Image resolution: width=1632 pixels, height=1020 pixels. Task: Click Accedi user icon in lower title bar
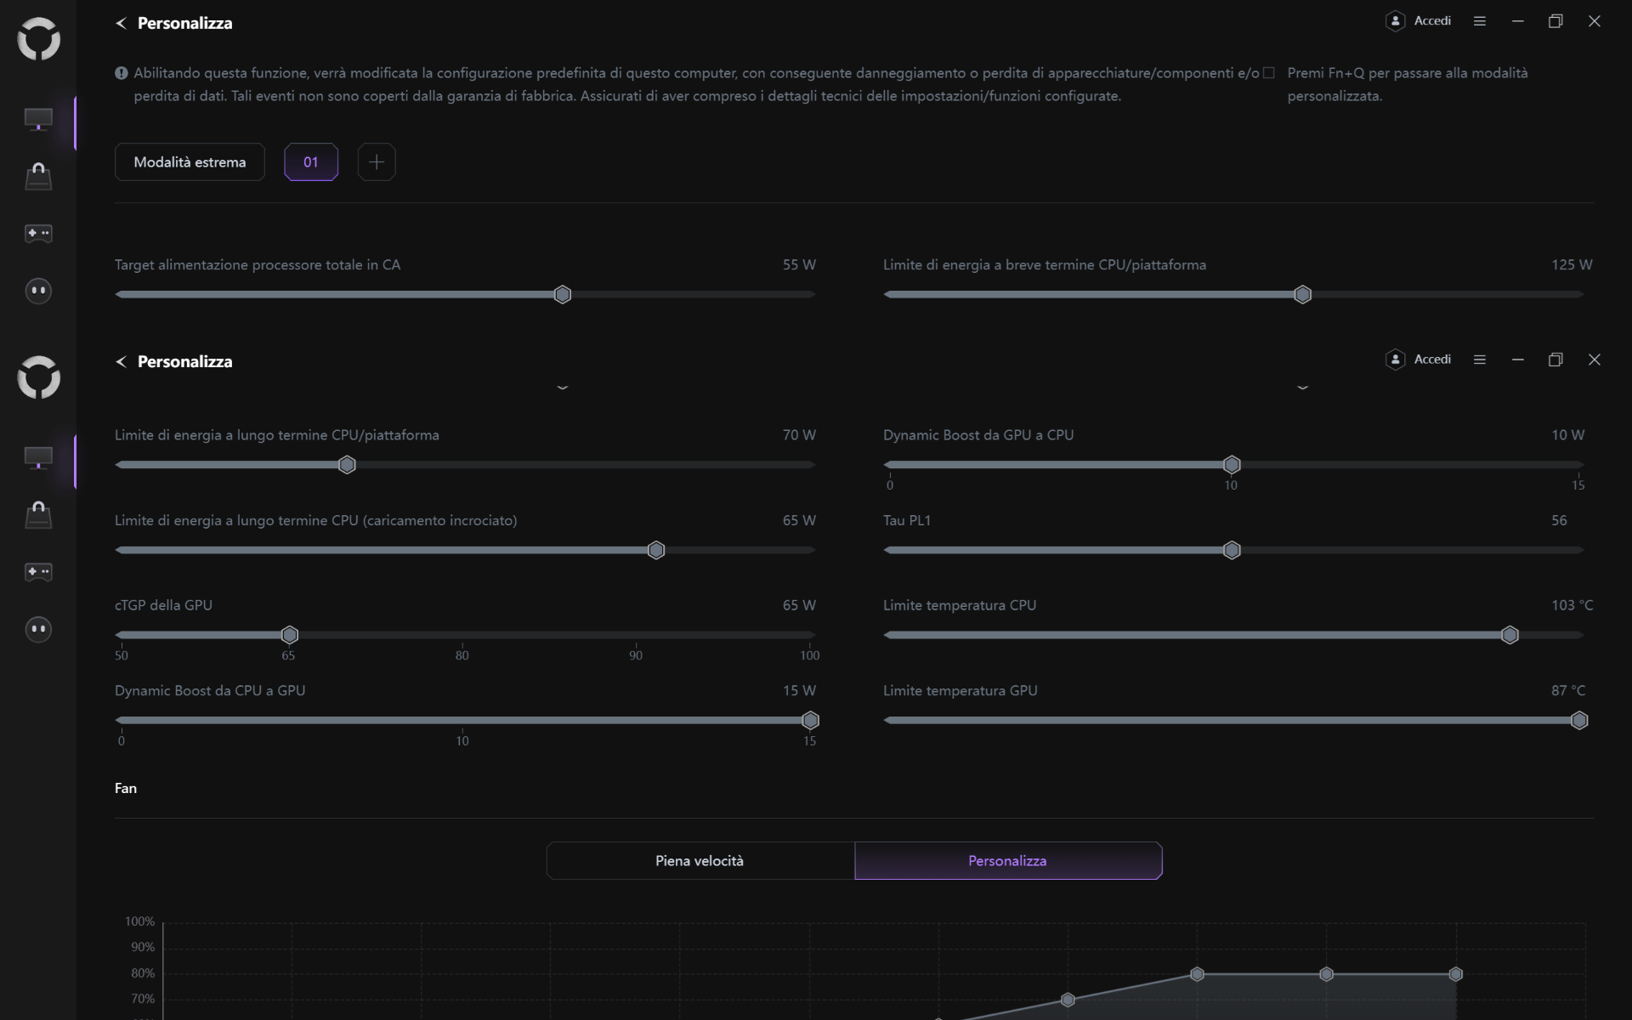click(1395, 360)
